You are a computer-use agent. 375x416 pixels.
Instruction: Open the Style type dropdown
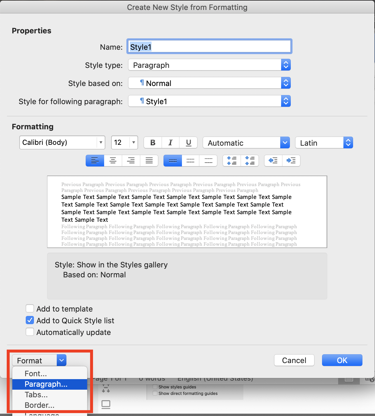(209, 65)
